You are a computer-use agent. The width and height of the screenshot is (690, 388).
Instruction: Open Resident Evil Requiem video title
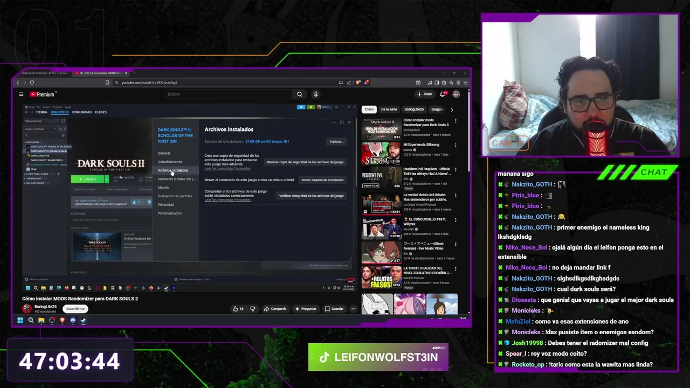pos(427,171)
